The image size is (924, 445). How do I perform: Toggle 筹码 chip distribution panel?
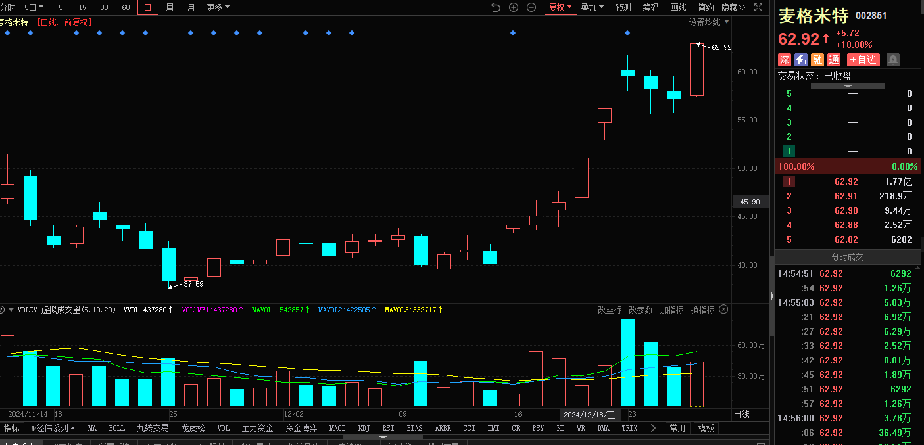pos(650,7)
